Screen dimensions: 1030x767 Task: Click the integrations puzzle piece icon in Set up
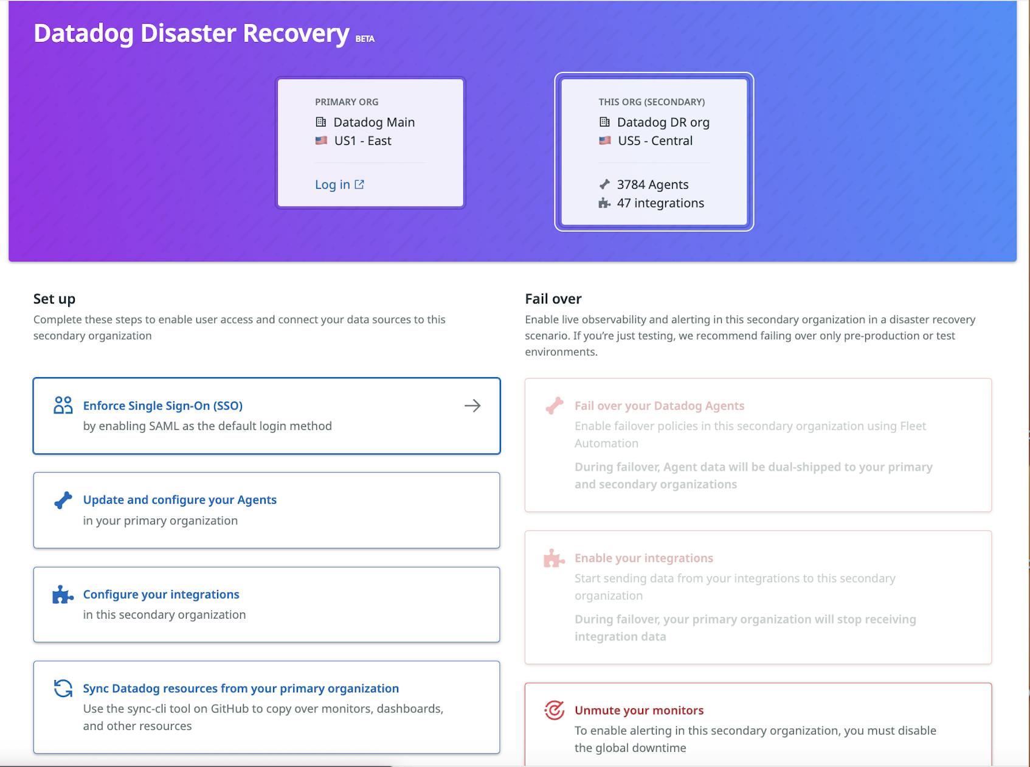pyautogui.click(x=63, y=594)
